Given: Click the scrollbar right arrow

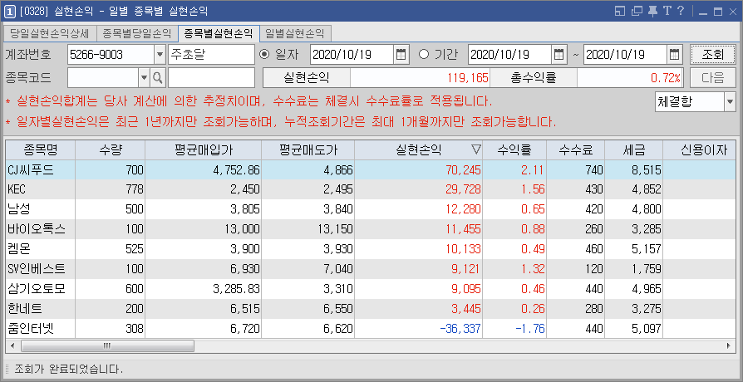Looking at the screenshot, I should (x=729, y=345).
